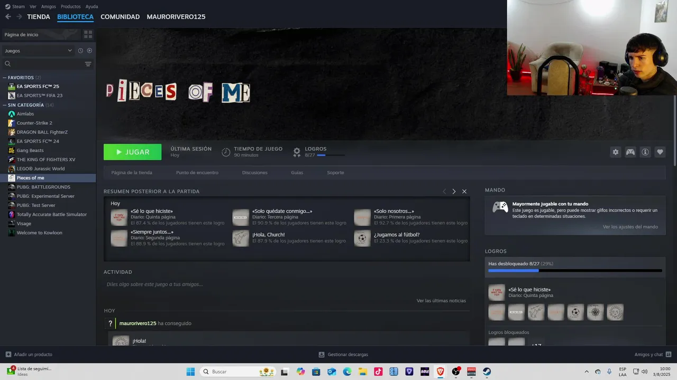Open the Soporte link
Image resolution: width=677 pixels, height=380 pixels.
click(335, 173)
